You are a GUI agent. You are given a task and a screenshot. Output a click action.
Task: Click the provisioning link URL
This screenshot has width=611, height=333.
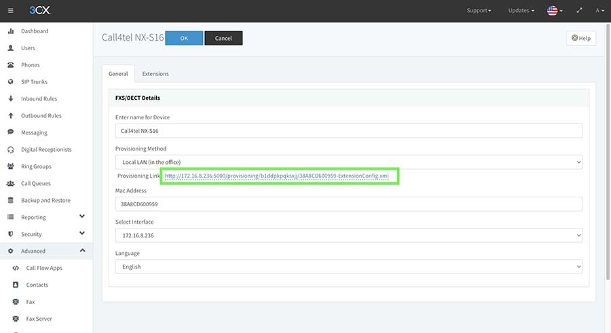pos(276,176)
